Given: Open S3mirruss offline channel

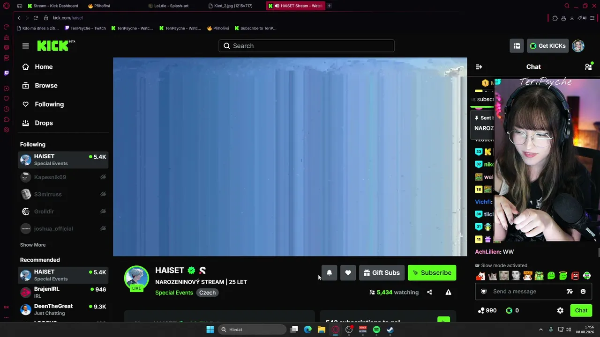Looking at the screenshot, I should tap(63, 194).
